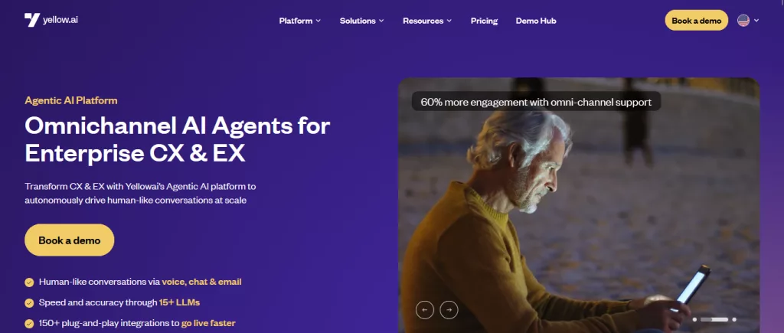Click checkmark icon beside Speed and accuracy
The width and height of the screenshot is (784, 333).
click(x=30, y=302)
